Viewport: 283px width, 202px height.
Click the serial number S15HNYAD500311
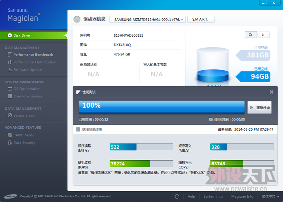[x=128, y=35]
